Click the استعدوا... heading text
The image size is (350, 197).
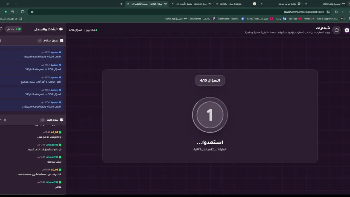click(210, 142)
